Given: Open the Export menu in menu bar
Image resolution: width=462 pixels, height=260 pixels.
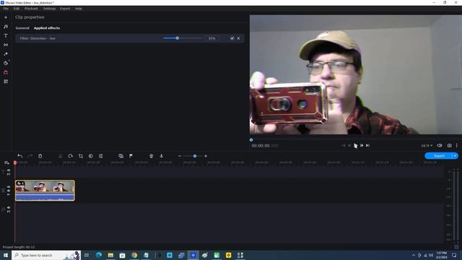Looking at the screenshot, I should point(65,9).
